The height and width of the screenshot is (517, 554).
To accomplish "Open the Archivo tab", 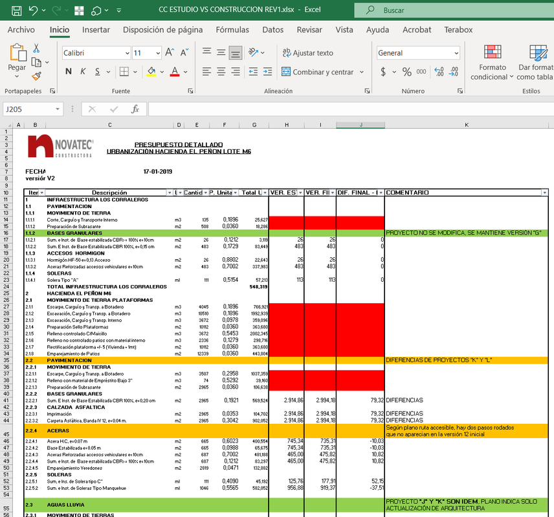I will point(21,30).
